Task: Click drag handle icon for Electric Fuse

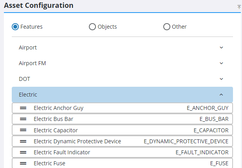Action: coord(23,163)
